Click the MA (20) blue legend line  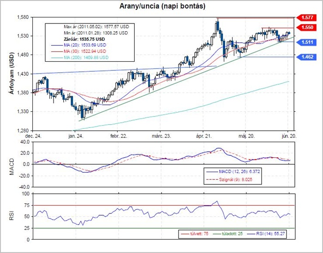click(58, 46)
